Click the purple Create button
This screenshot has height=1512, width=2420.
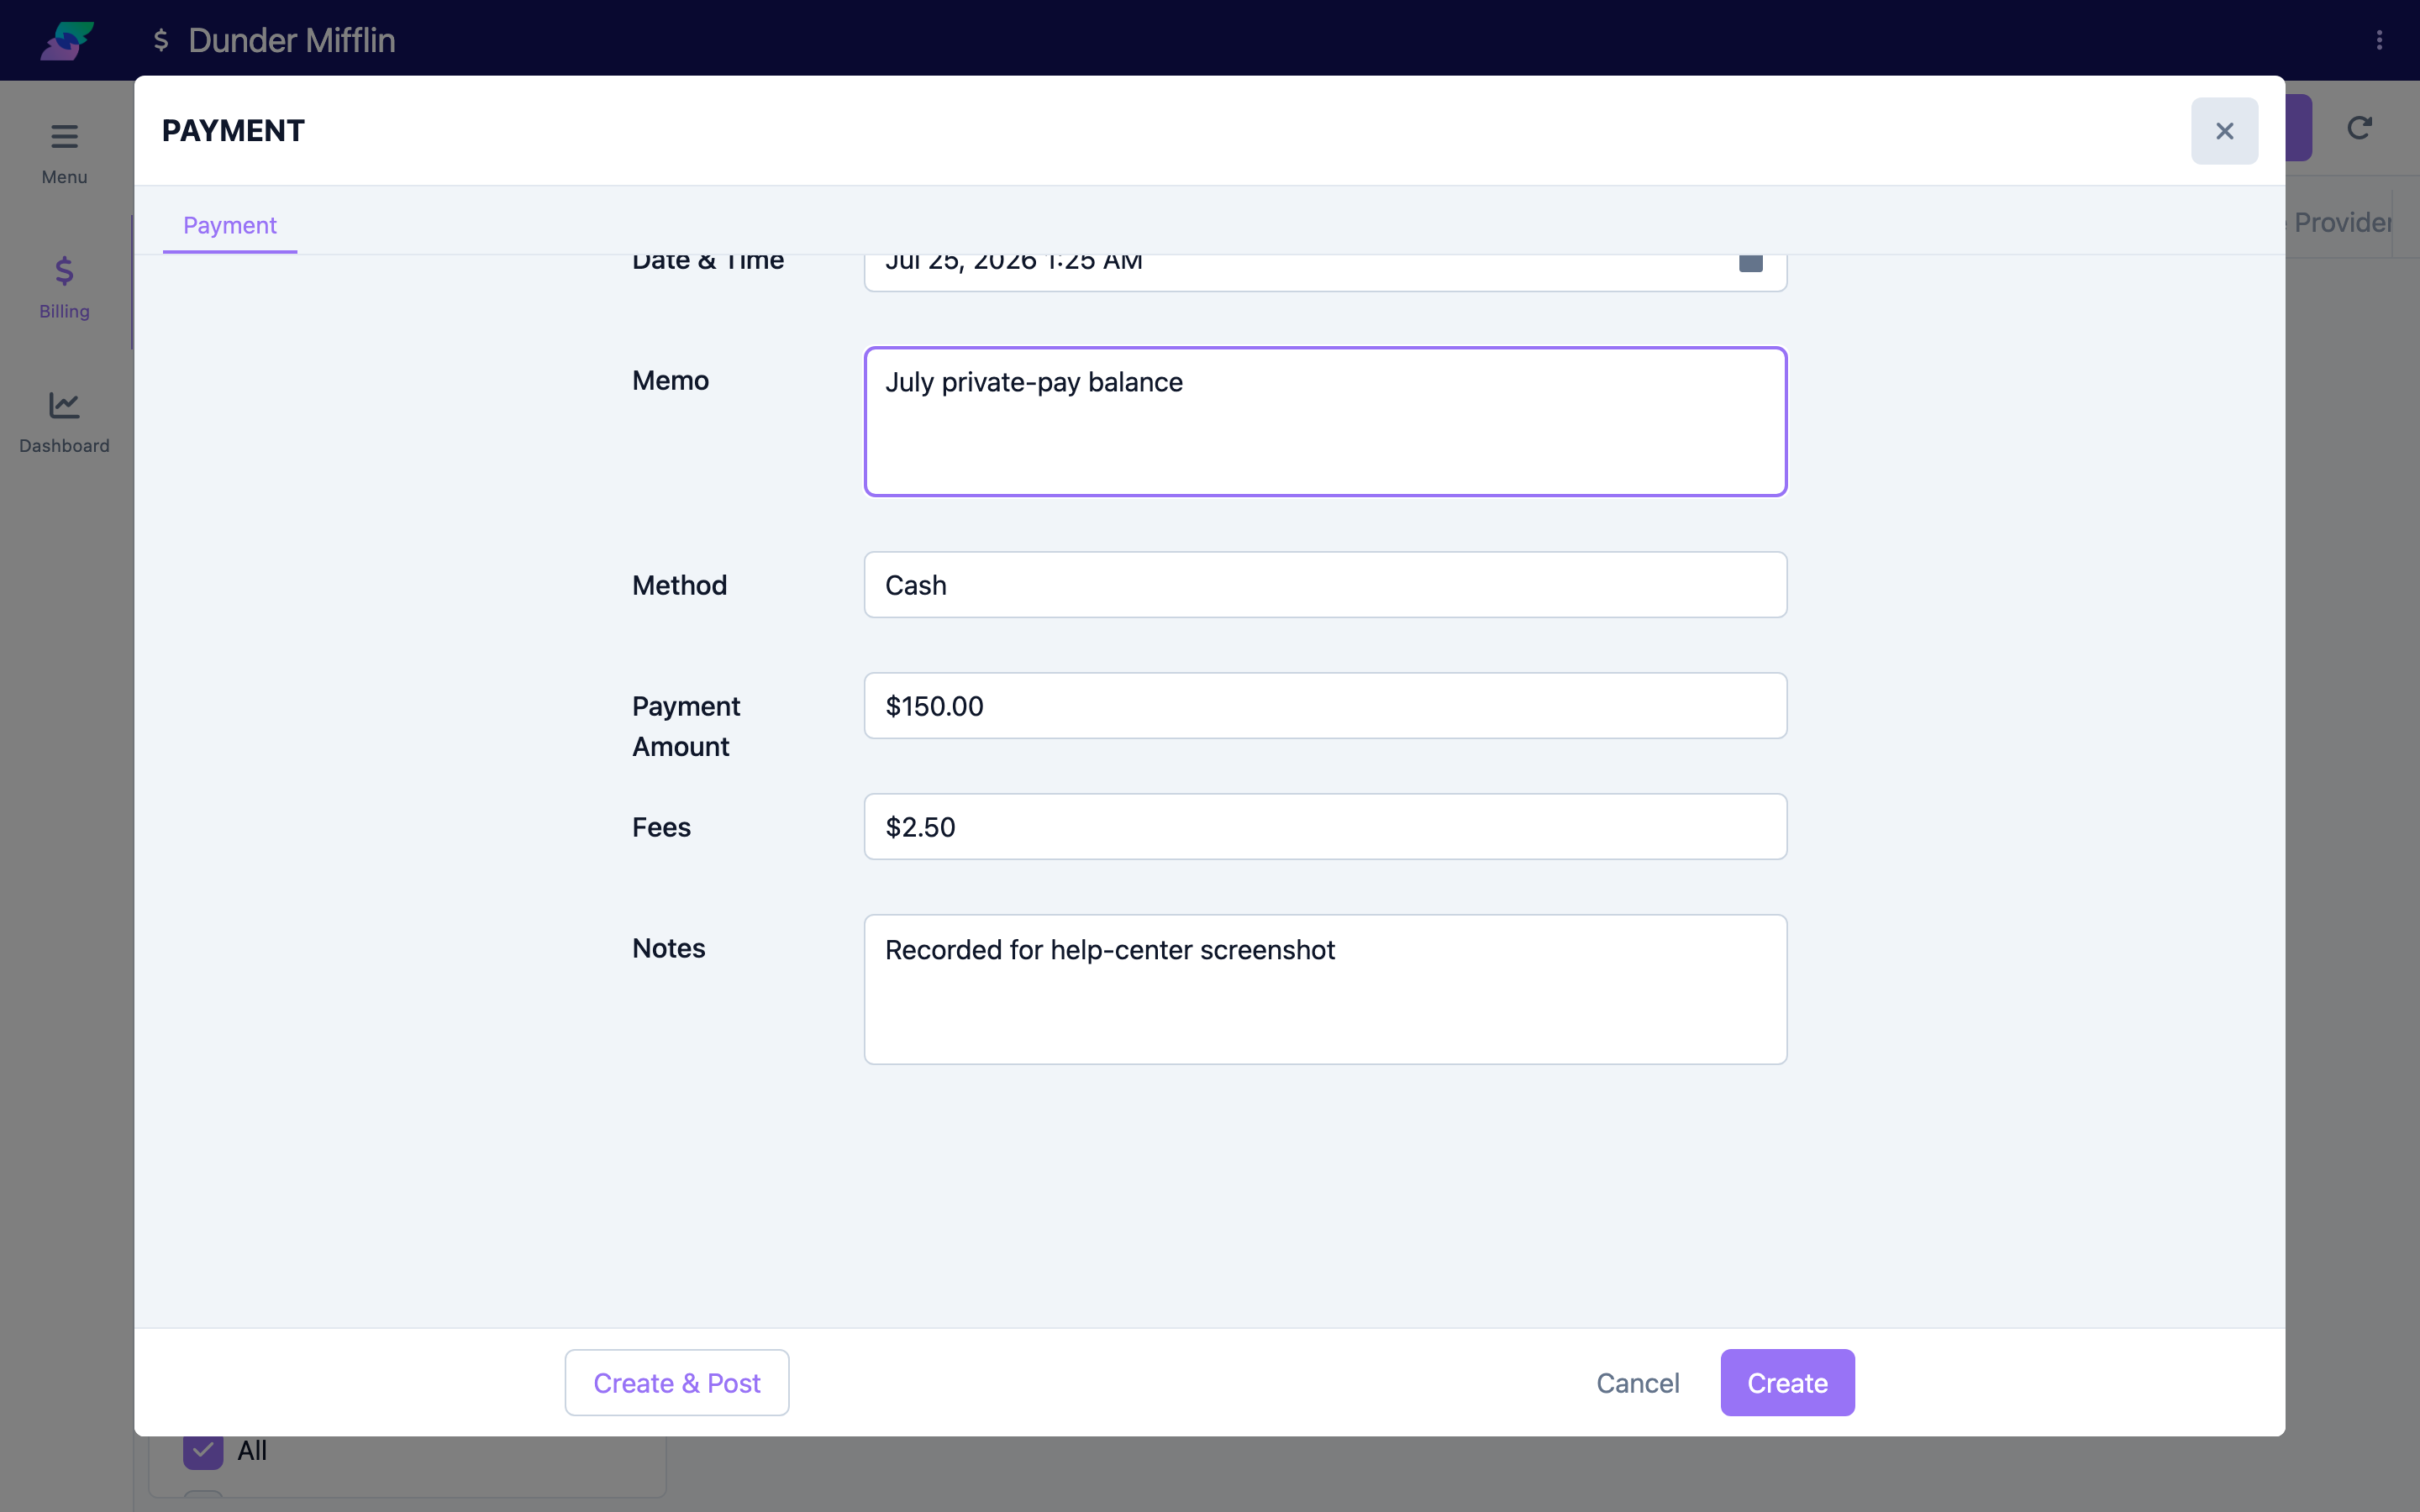(x=1787, y=1383)
